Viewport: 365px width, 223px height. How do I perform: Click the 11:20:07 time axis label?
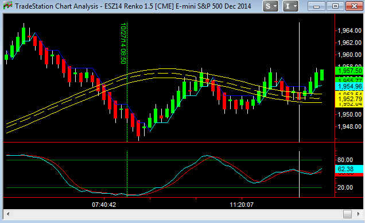point(242,205)
